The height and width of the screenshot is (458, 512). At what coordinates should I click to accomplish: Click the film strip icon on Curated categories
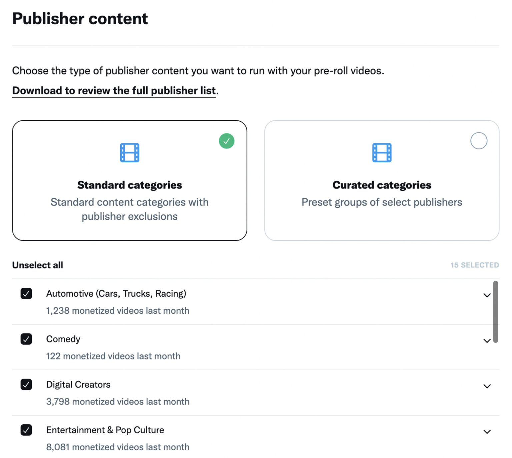click(382, 153)
